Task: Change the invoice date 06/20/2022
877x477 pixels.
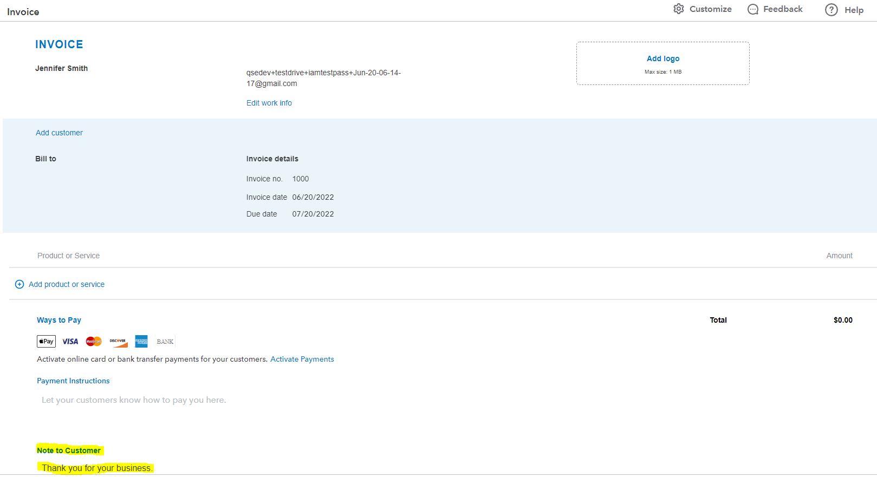Action: [313, 197]
